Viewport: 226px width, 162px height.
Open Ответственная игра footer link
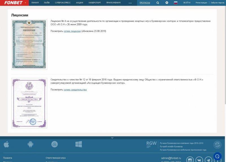tap(55, 158)
